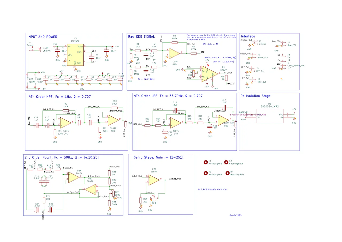The height and width of the screenshot is (242, 342).
Task: Select the ICL7660 chip U3 symbol
Action: (75, 55)
